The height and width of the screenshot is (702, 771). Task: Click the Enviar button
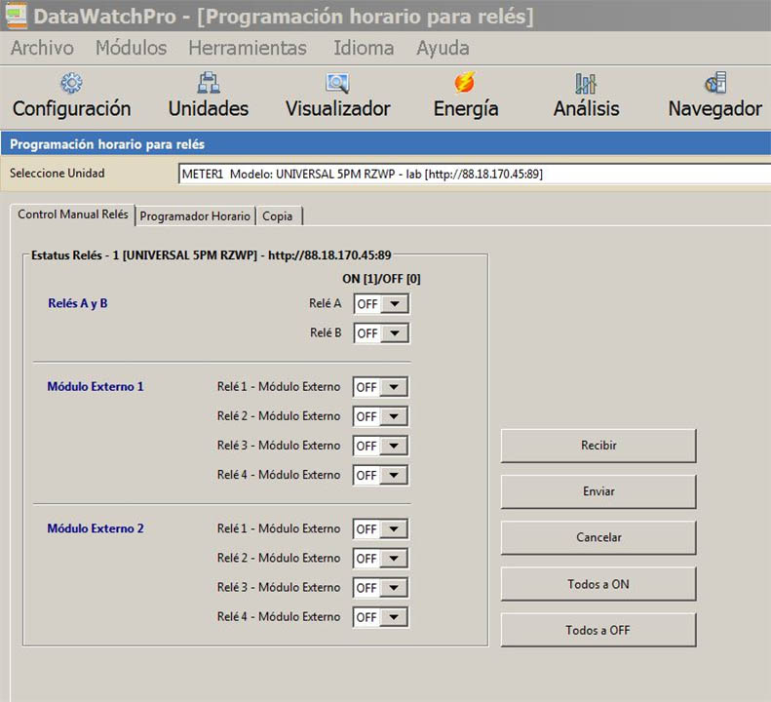click(x=598, y=491)
